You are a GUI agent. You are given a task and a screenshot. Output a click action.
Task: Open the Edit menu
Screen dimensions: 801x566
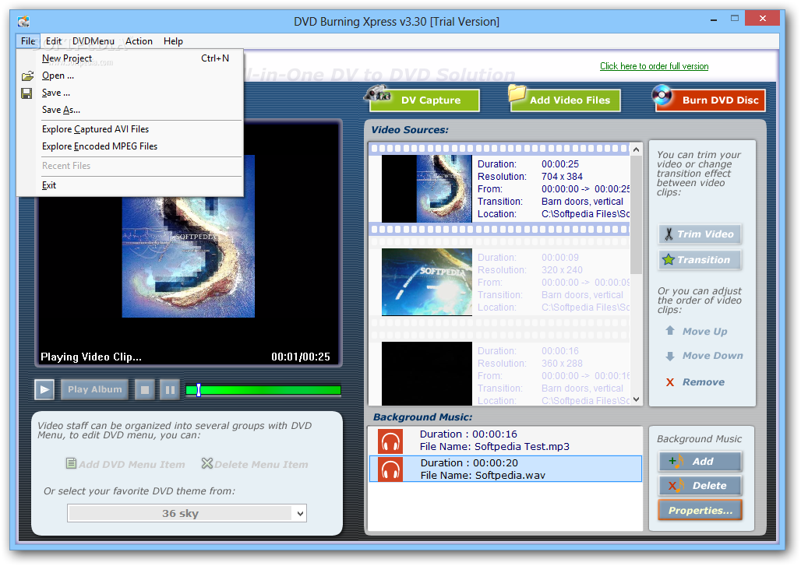[53, 41]
